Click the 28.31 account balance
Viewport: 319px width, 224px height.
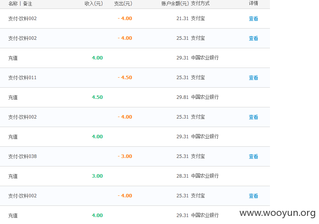coord(183,176)
